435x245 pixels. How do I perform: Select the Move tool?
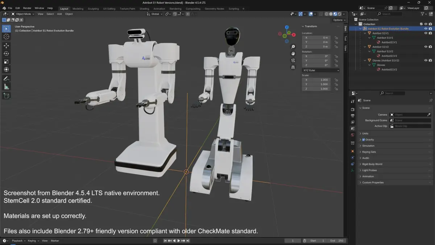tap(7, 46)
